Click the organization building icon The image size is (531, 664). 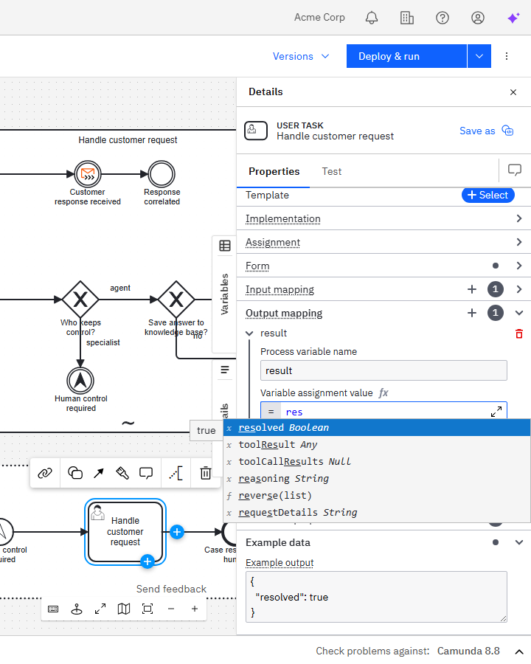coord(407,18)
